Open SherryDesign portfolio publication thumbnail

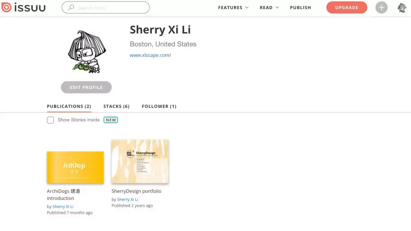click(x=140, y=161)
